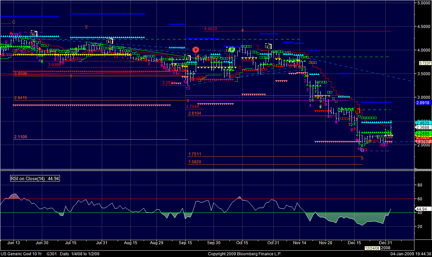Select the white 2.3688 last price flag
The height and width of the screenshot is (257, 432).
tap(423, 127)
